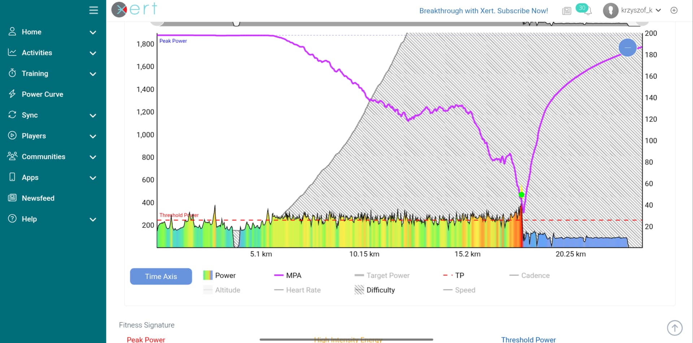Follow the Subscribe Now link
Image resolution: width=693 pixels, height=343 pixels.
pos(483,11)
